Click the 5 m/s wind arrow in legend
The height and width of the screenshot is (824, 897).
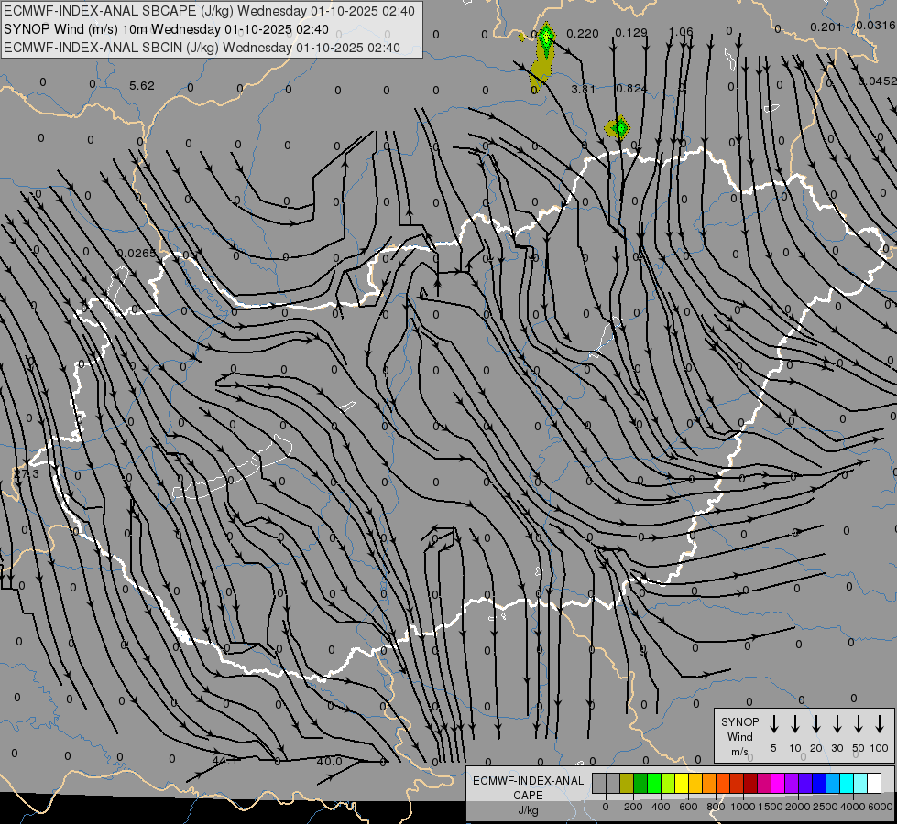(x=773, y=724)
